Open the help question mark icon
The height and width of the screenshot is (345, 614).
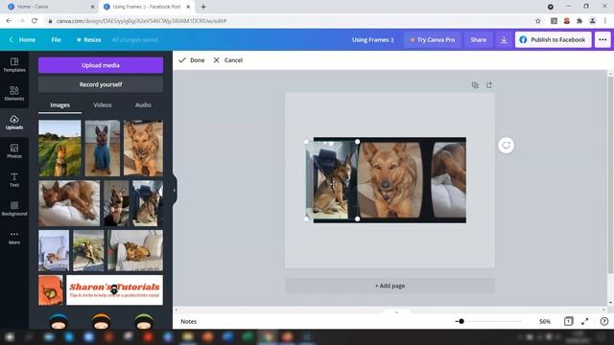(x=604, y=322)
